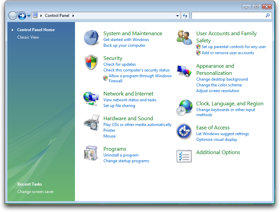Click the Mouse link
The image size is (280, 212).
click(109, 136)
